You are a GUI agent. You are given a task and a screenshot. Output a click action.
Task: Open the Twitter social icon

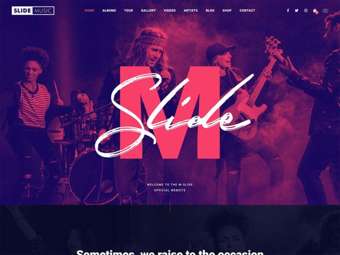[297, 11]
